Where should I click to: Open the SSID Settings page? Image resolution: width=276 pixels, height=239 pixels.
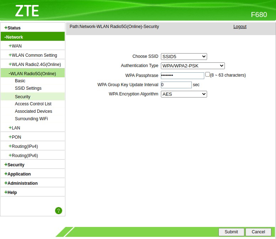point(28,88)
